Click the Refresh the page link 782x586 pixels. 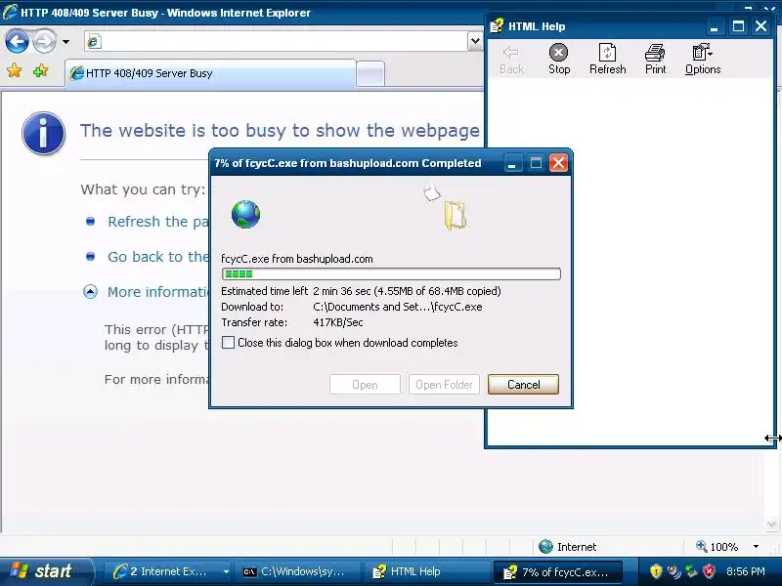point(158,222)
